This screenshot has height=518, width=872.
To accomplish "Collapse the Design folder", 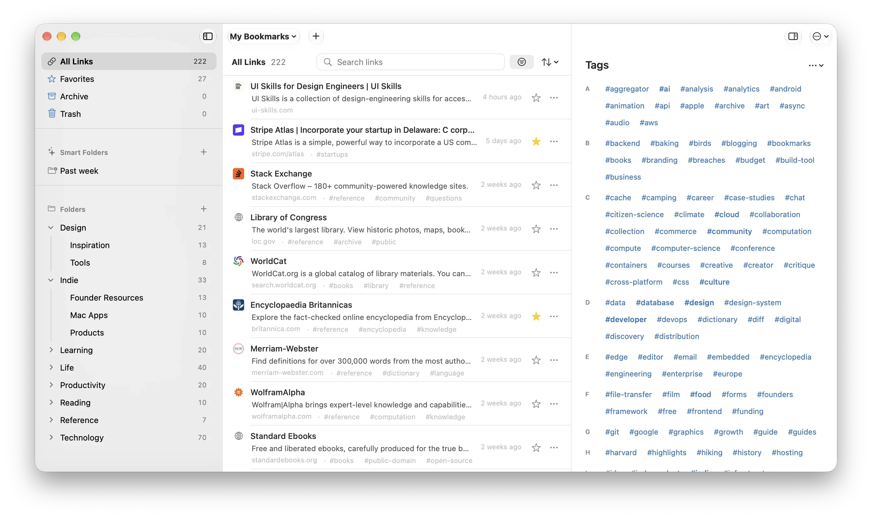I will [51, 227].
